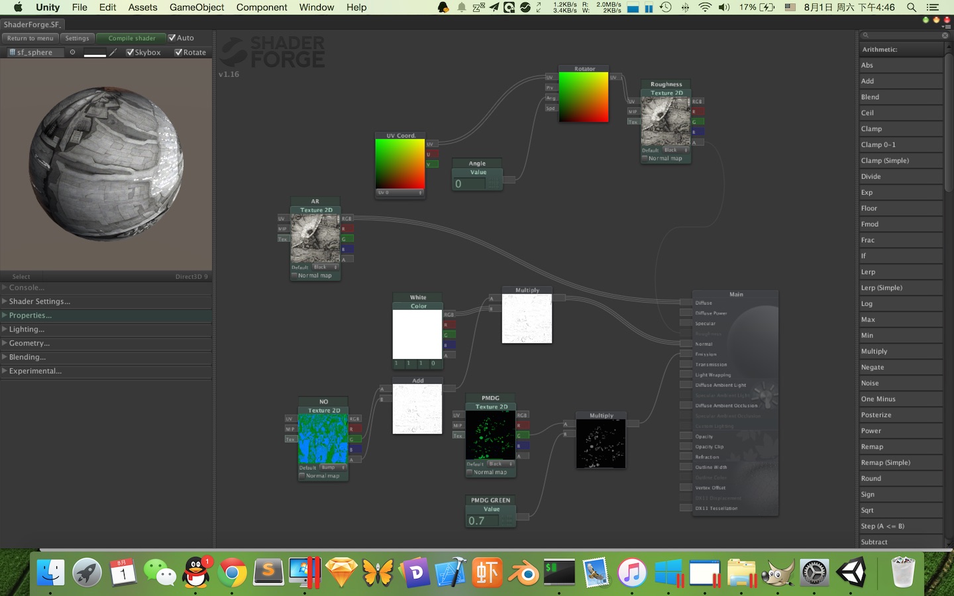Open the Trash in the dock
The image size is (954, 596).
point(902,573)
